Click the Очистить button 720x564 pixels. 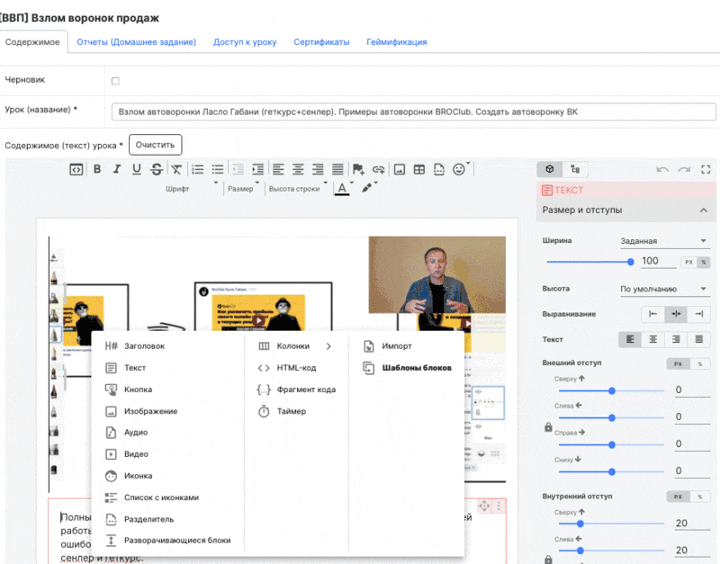[155, 145]
